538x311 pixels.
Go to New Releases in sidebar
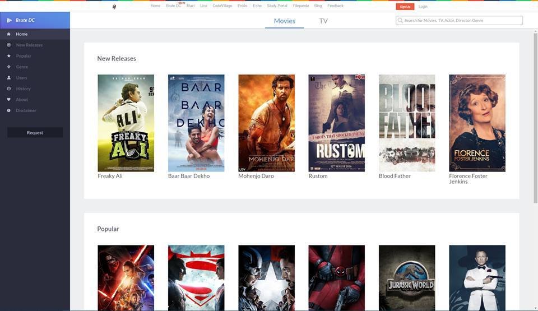pos(29,45)
